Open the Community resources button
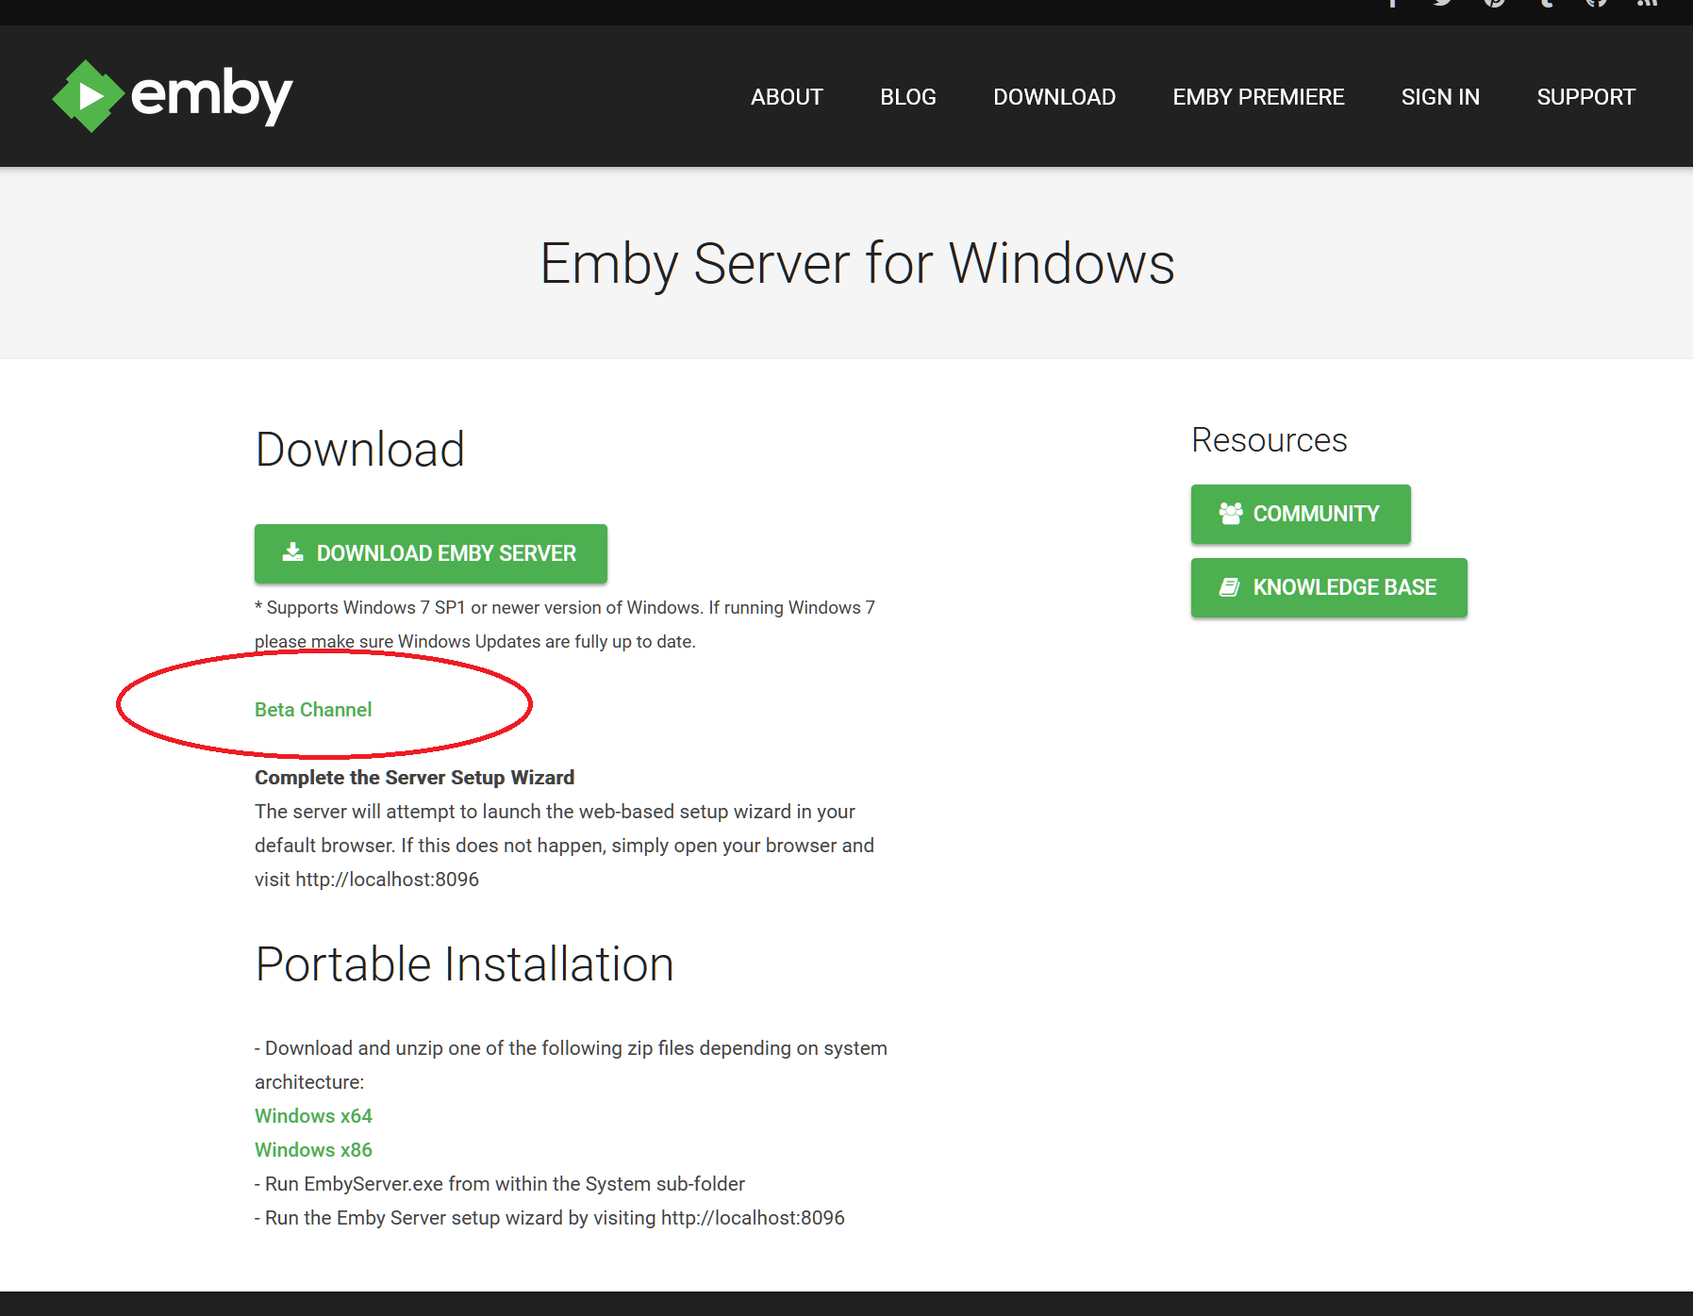The width and height of the screenshot is (1693, 1316). pos(1301,514)
